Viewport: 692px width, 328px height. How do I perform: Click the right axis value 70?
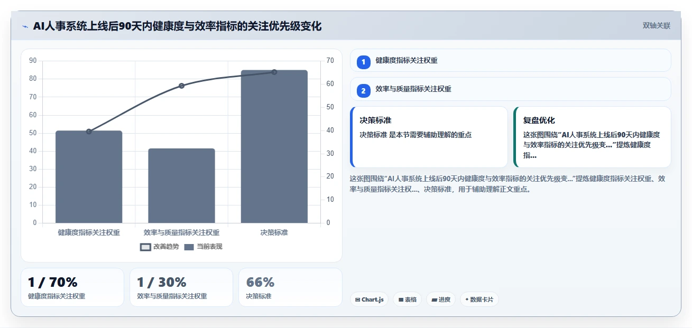pos(330,61)
